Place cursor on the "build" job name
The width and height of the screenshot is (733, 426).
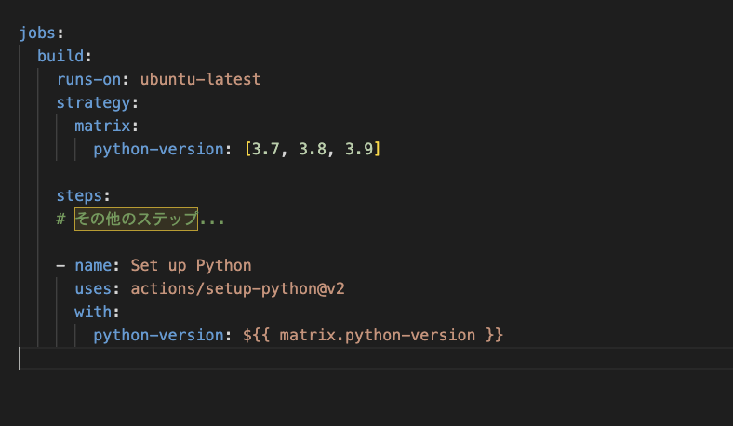pyautogui.click(x=60, y=56)
